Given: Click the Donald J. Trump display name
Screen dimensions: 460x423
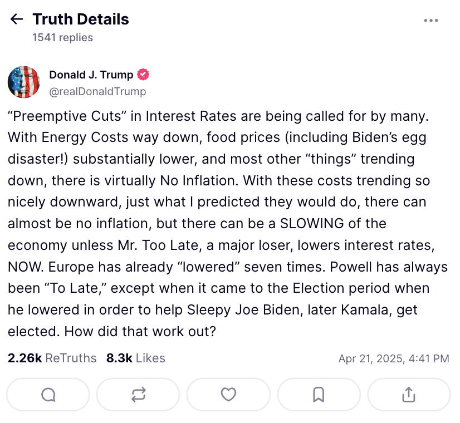Looking at the screenshot, I should (x=91, y=75).
